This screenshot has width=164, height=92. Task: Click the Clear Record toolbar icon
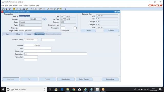coord(40,9)
